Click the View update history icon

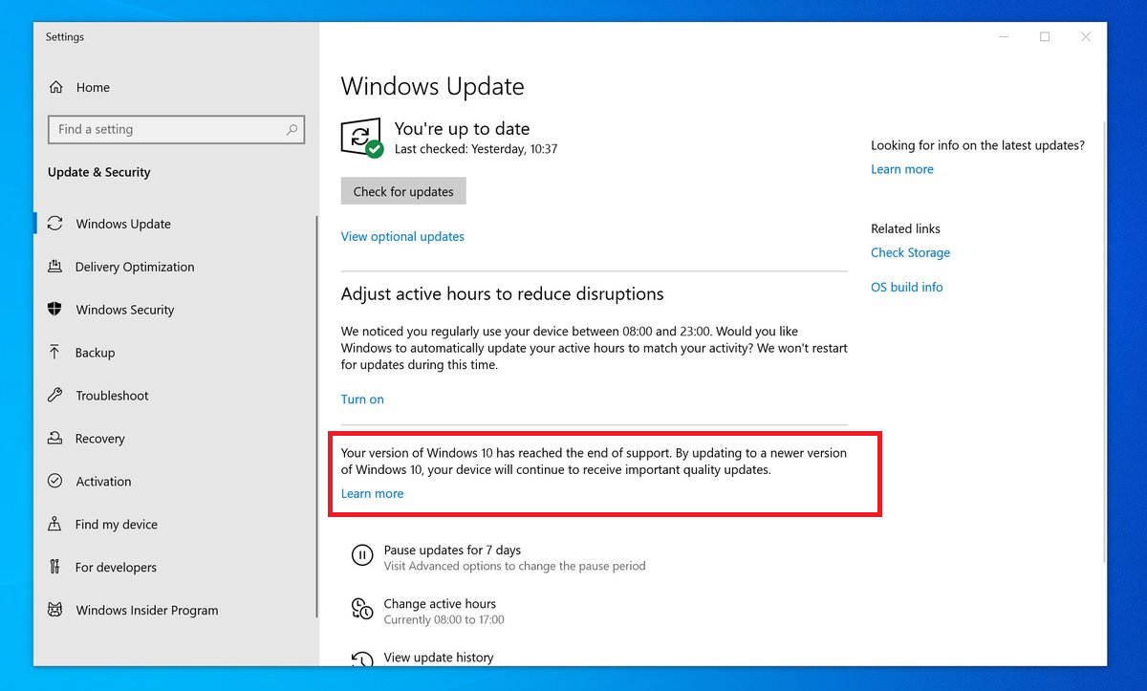point(361,659)
